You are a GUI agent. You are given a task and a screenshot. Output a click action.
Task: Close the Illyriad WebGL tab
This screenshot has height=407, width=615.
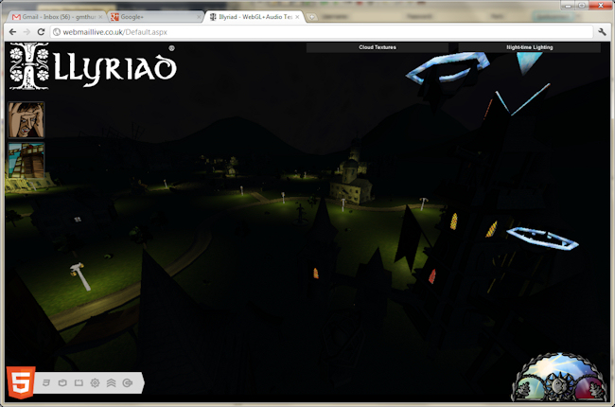point(297,17)
